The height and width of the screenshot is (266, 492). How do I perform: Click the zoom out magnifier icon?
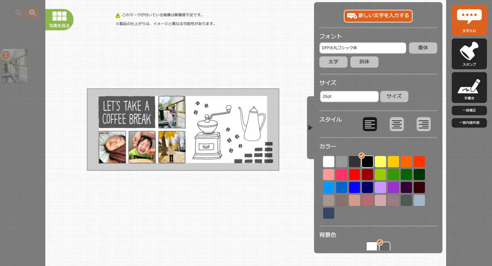pos(19,13)
